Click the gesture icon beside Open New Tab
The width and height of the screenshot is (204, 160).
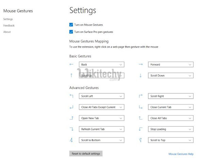(71, 118)
